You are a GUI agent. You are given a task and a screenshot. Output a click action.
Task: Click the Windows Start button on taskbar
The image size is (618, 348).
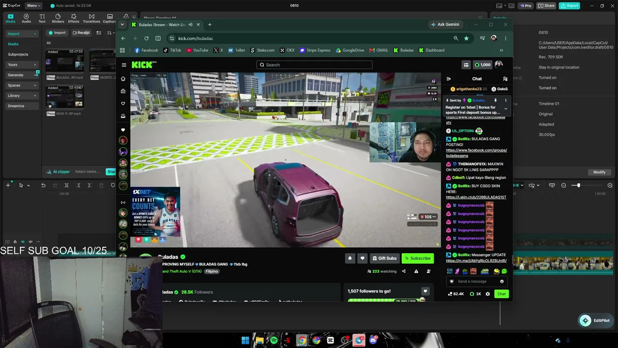tap(245, 340)
